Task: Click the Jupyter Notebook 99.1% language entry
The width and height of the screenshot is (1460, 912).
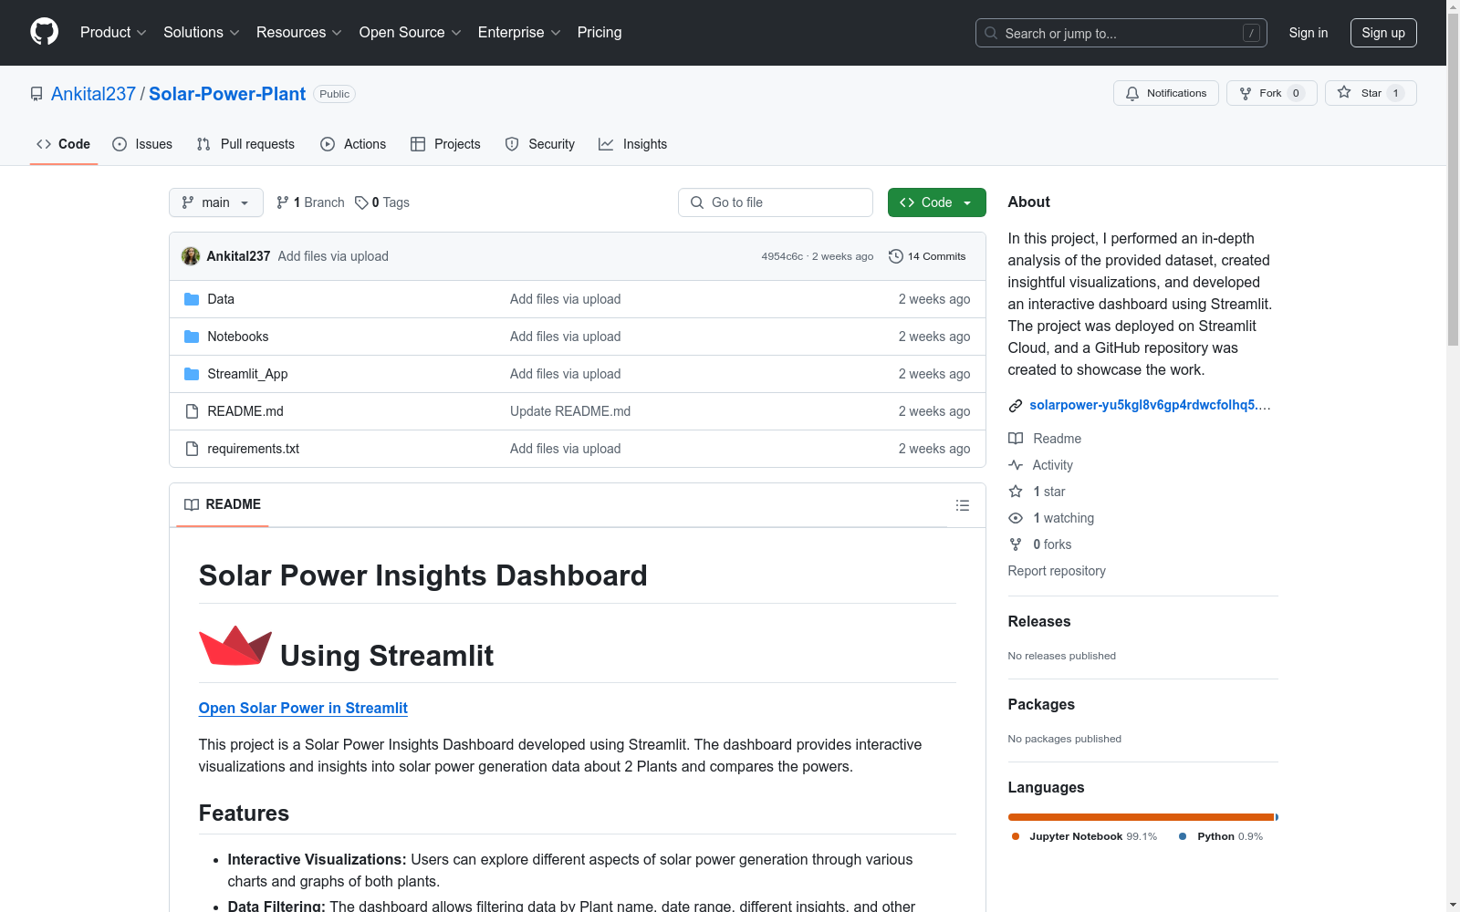Action: 1084,836
